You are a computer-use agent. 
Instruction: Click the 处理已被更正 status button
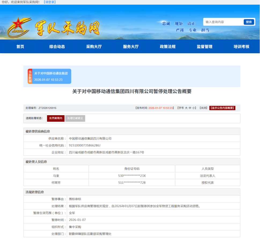(75, 118)
